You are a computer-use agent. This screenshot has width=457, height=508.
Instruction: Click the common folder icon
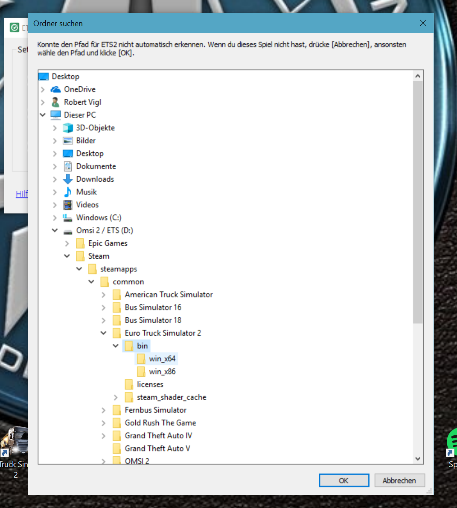click(x=105, y=282)
